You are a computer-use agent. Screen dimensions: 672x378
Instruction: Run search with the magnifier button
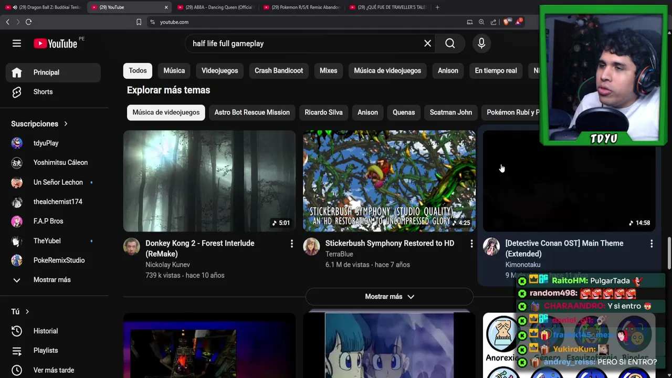(x=450, y=44)
